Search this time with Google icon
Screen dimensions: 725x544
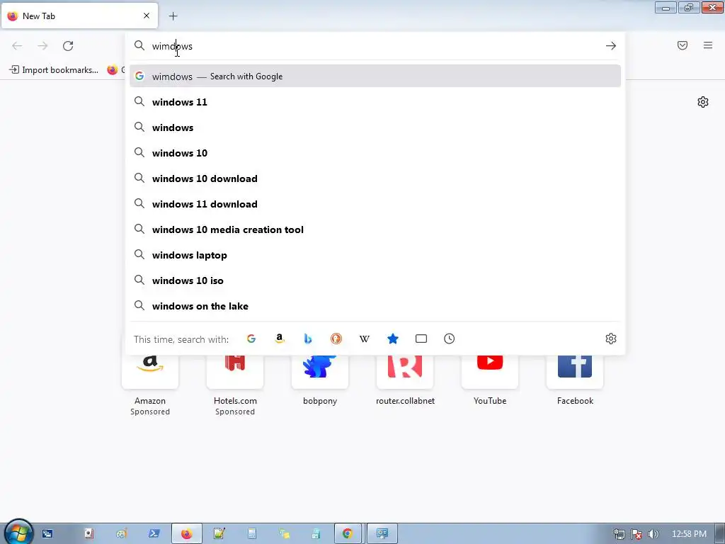click(251, 339)
